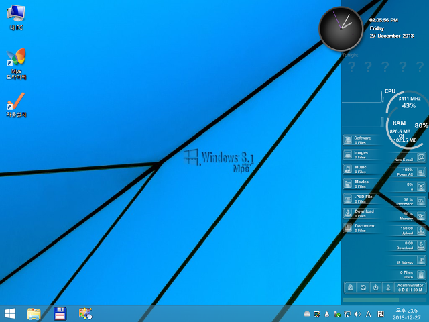Click the '02:05:56 PM' time text

click(383, 20)
